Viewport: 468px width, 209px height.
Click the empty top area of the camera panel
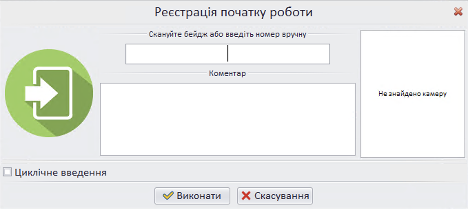click(x=413, y=48)
